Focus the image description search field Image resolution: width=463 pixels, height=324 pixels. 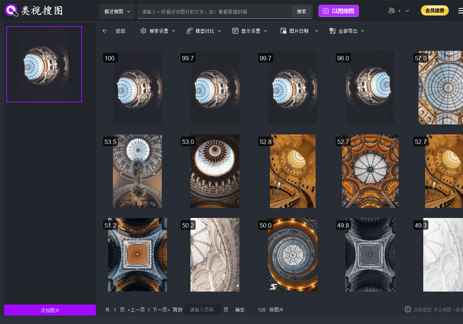click(x=215, y=11)
